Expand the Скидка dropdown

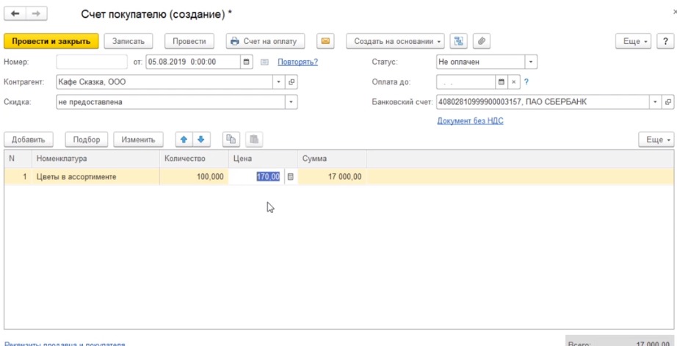pyautogui.click(x=291, y=102)
